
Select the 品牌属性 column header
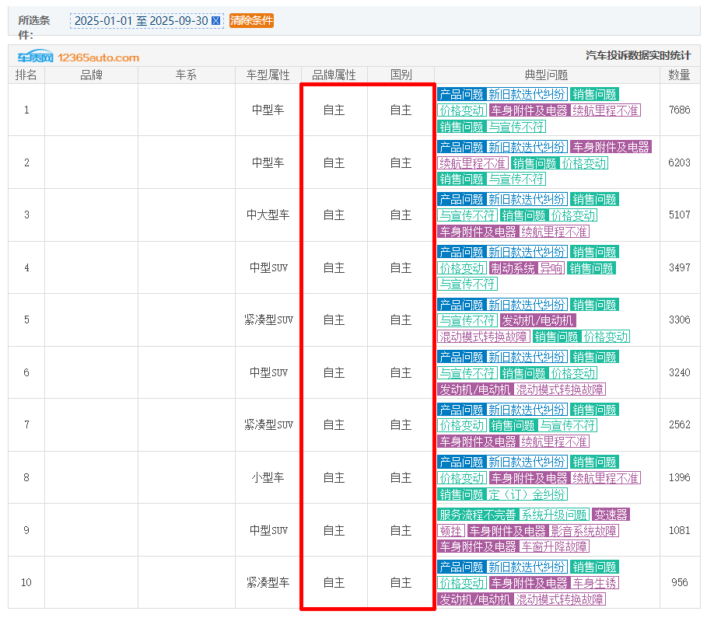[x=334, y=75]
